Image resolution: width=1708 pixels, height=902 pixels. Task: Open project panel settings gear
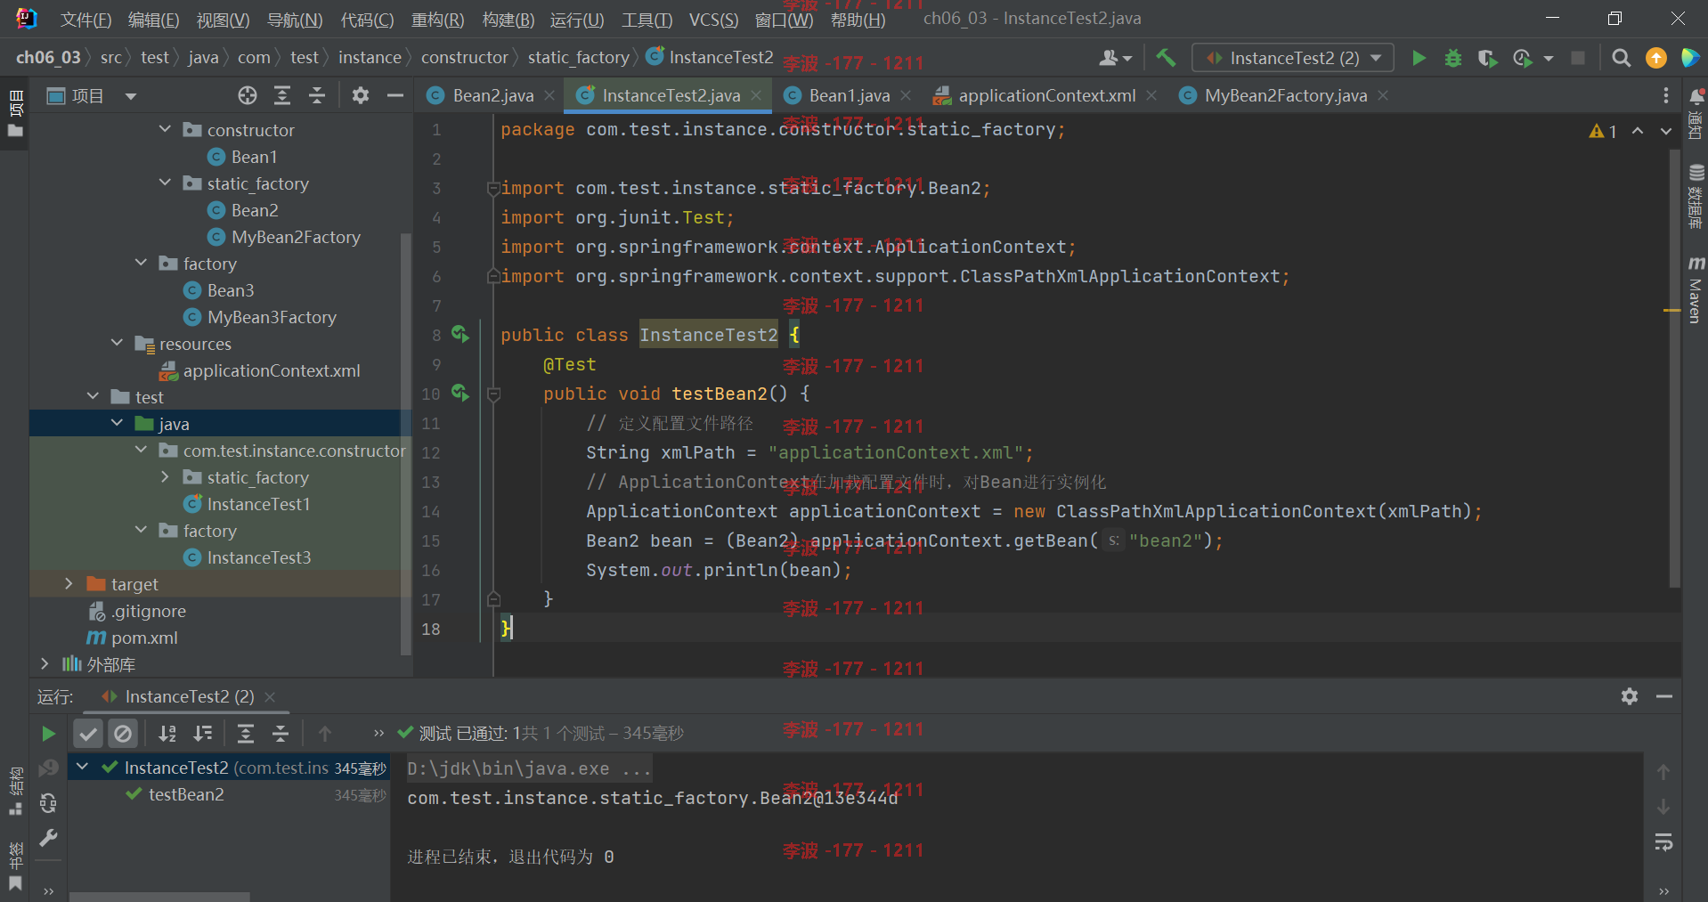pos(360,95)
